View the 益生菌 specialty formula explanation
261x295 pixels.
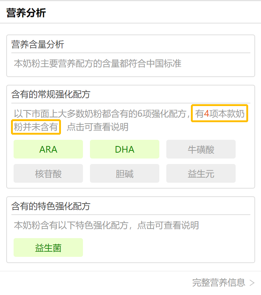pyautogui.click(x=48, y=248)
